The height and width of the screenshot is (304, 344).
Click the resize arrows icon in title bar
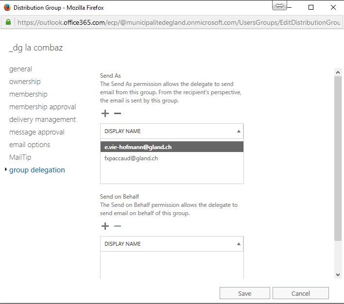click(x=279, y=6)
